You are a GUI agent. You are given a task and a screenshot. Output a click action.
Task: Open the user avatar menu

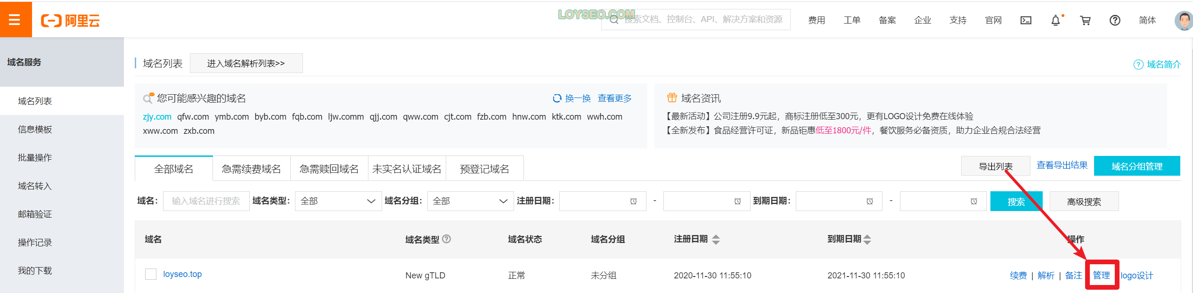click(x=1184, y=21)
